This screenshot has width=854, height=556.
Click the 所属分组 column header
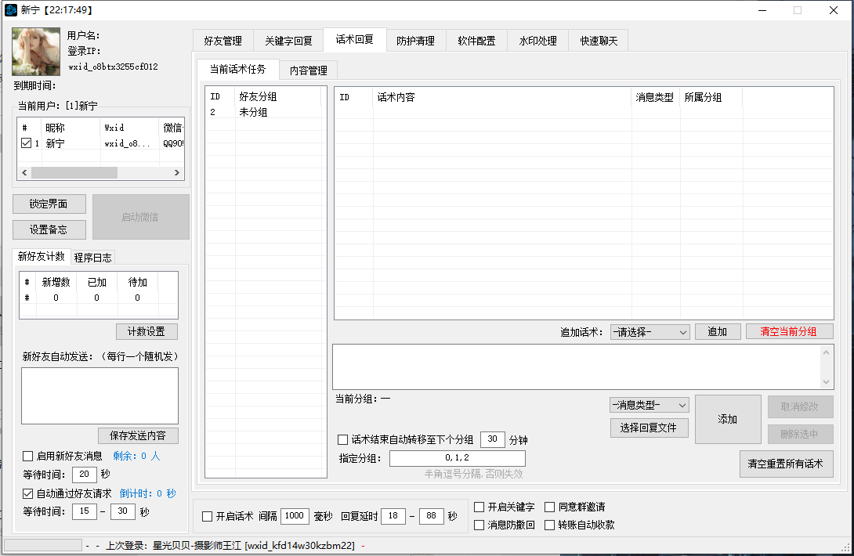click(711, 97)
